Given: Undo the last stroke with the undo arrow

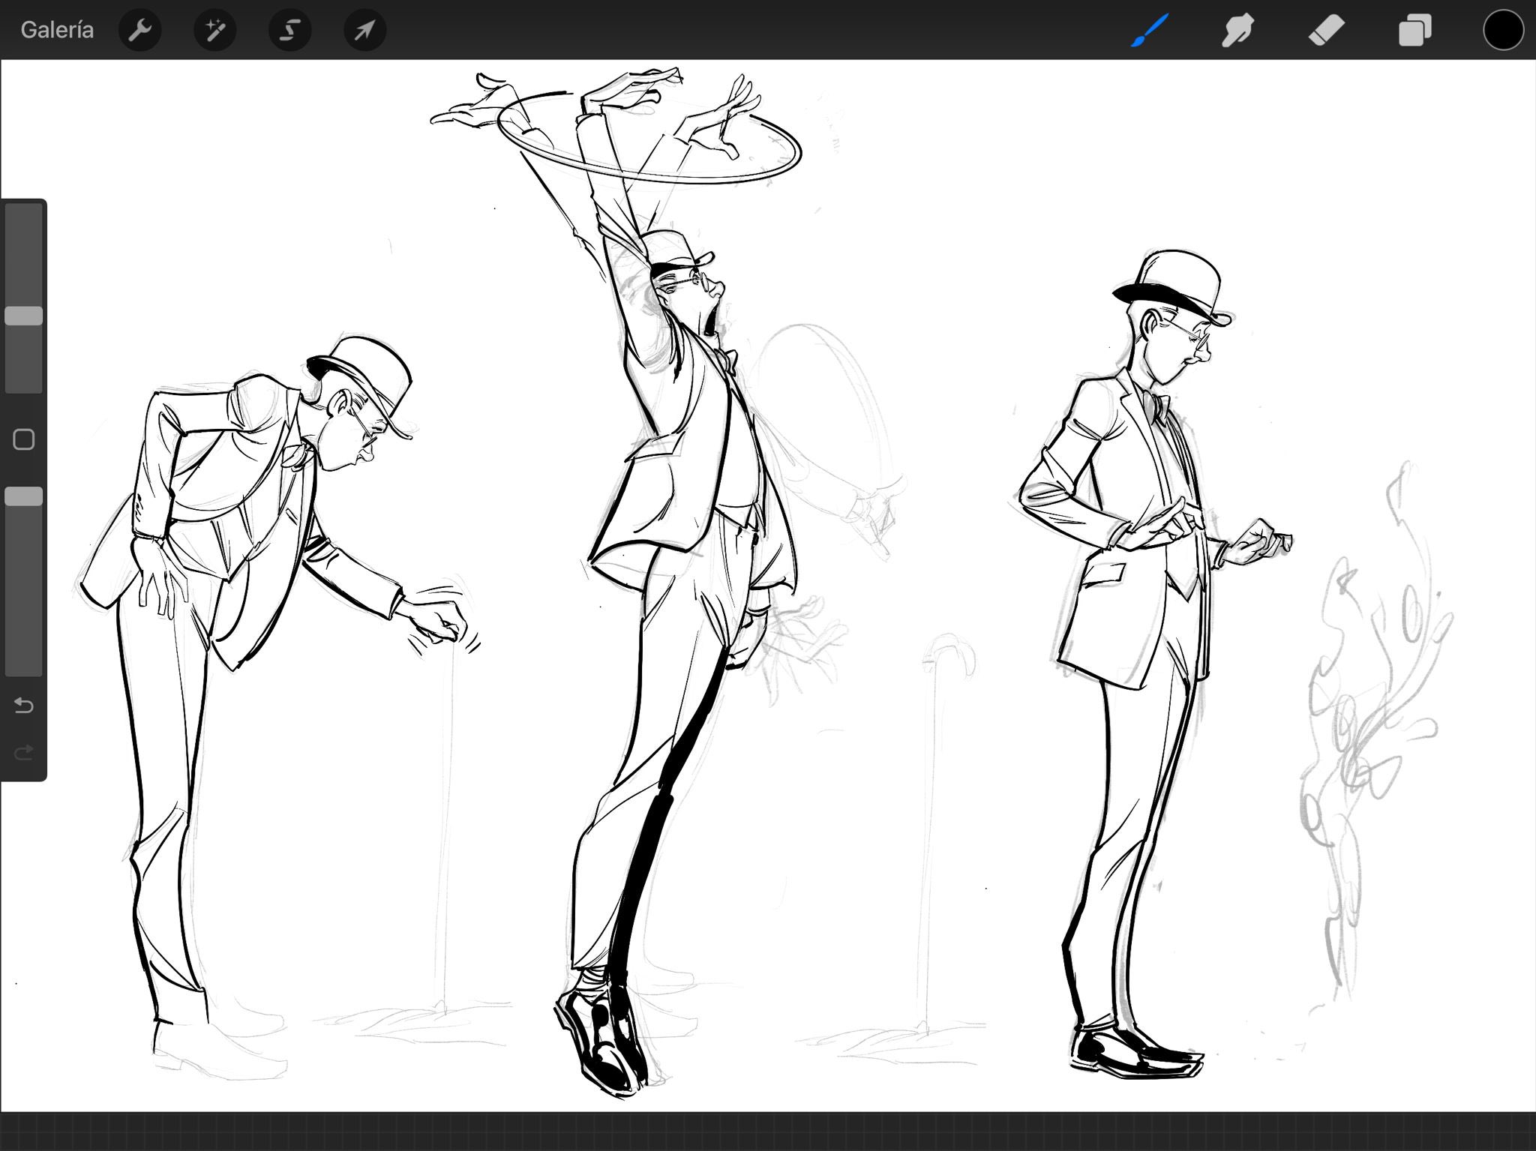Looking at the screenshot, I should (24, 706).
